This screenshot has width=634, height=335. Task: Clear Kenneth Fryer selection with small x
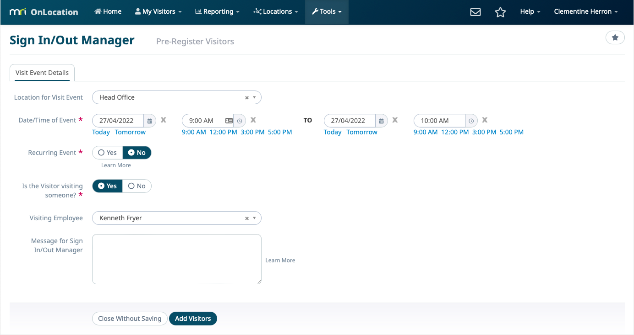pyautogui.click(x=247, y=218)
